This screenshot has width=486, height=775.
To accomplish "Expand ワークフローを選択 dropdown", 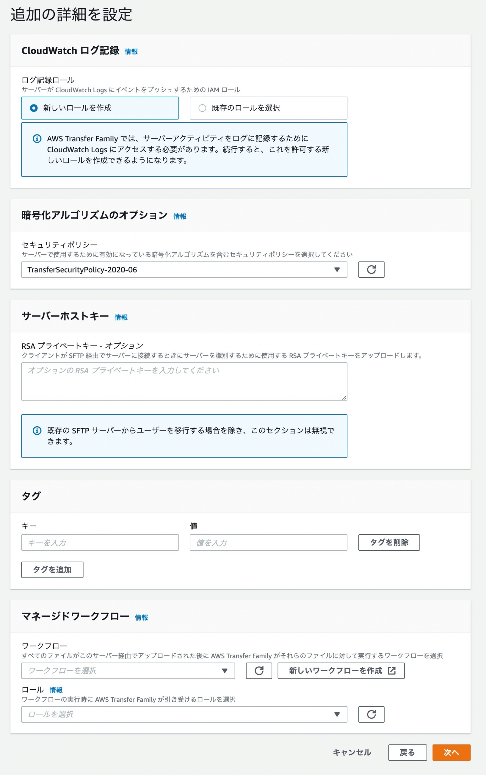I will pos(128,671).
